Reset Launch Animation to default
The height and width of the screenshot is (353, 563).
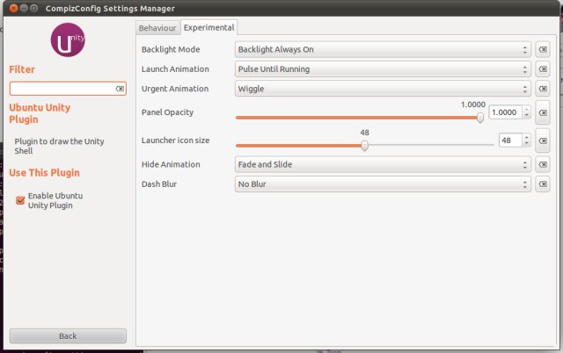point(543,69)
